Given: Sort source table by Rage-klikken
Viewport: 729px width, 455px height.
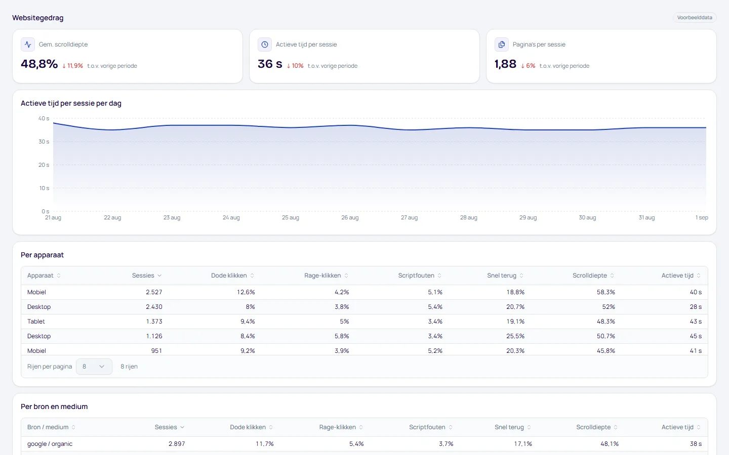Looking at the screenshot, I should coord(341,427).
